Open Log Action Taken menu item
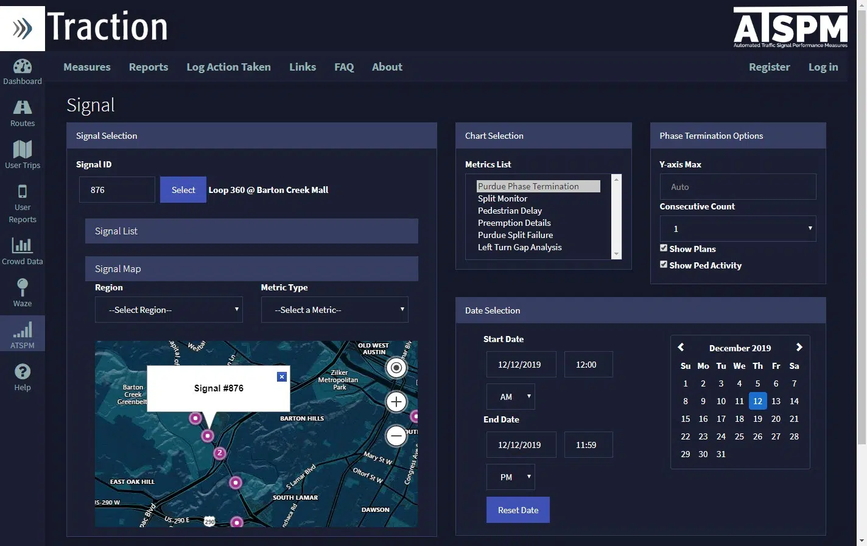The height and width of the screenshot is (546, 867). coord(228,67)
